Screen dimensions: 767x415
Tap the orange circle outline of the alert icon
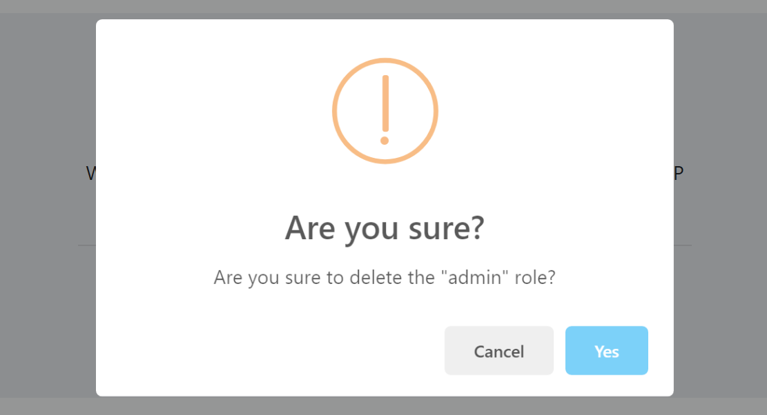(x=333, y=110)
